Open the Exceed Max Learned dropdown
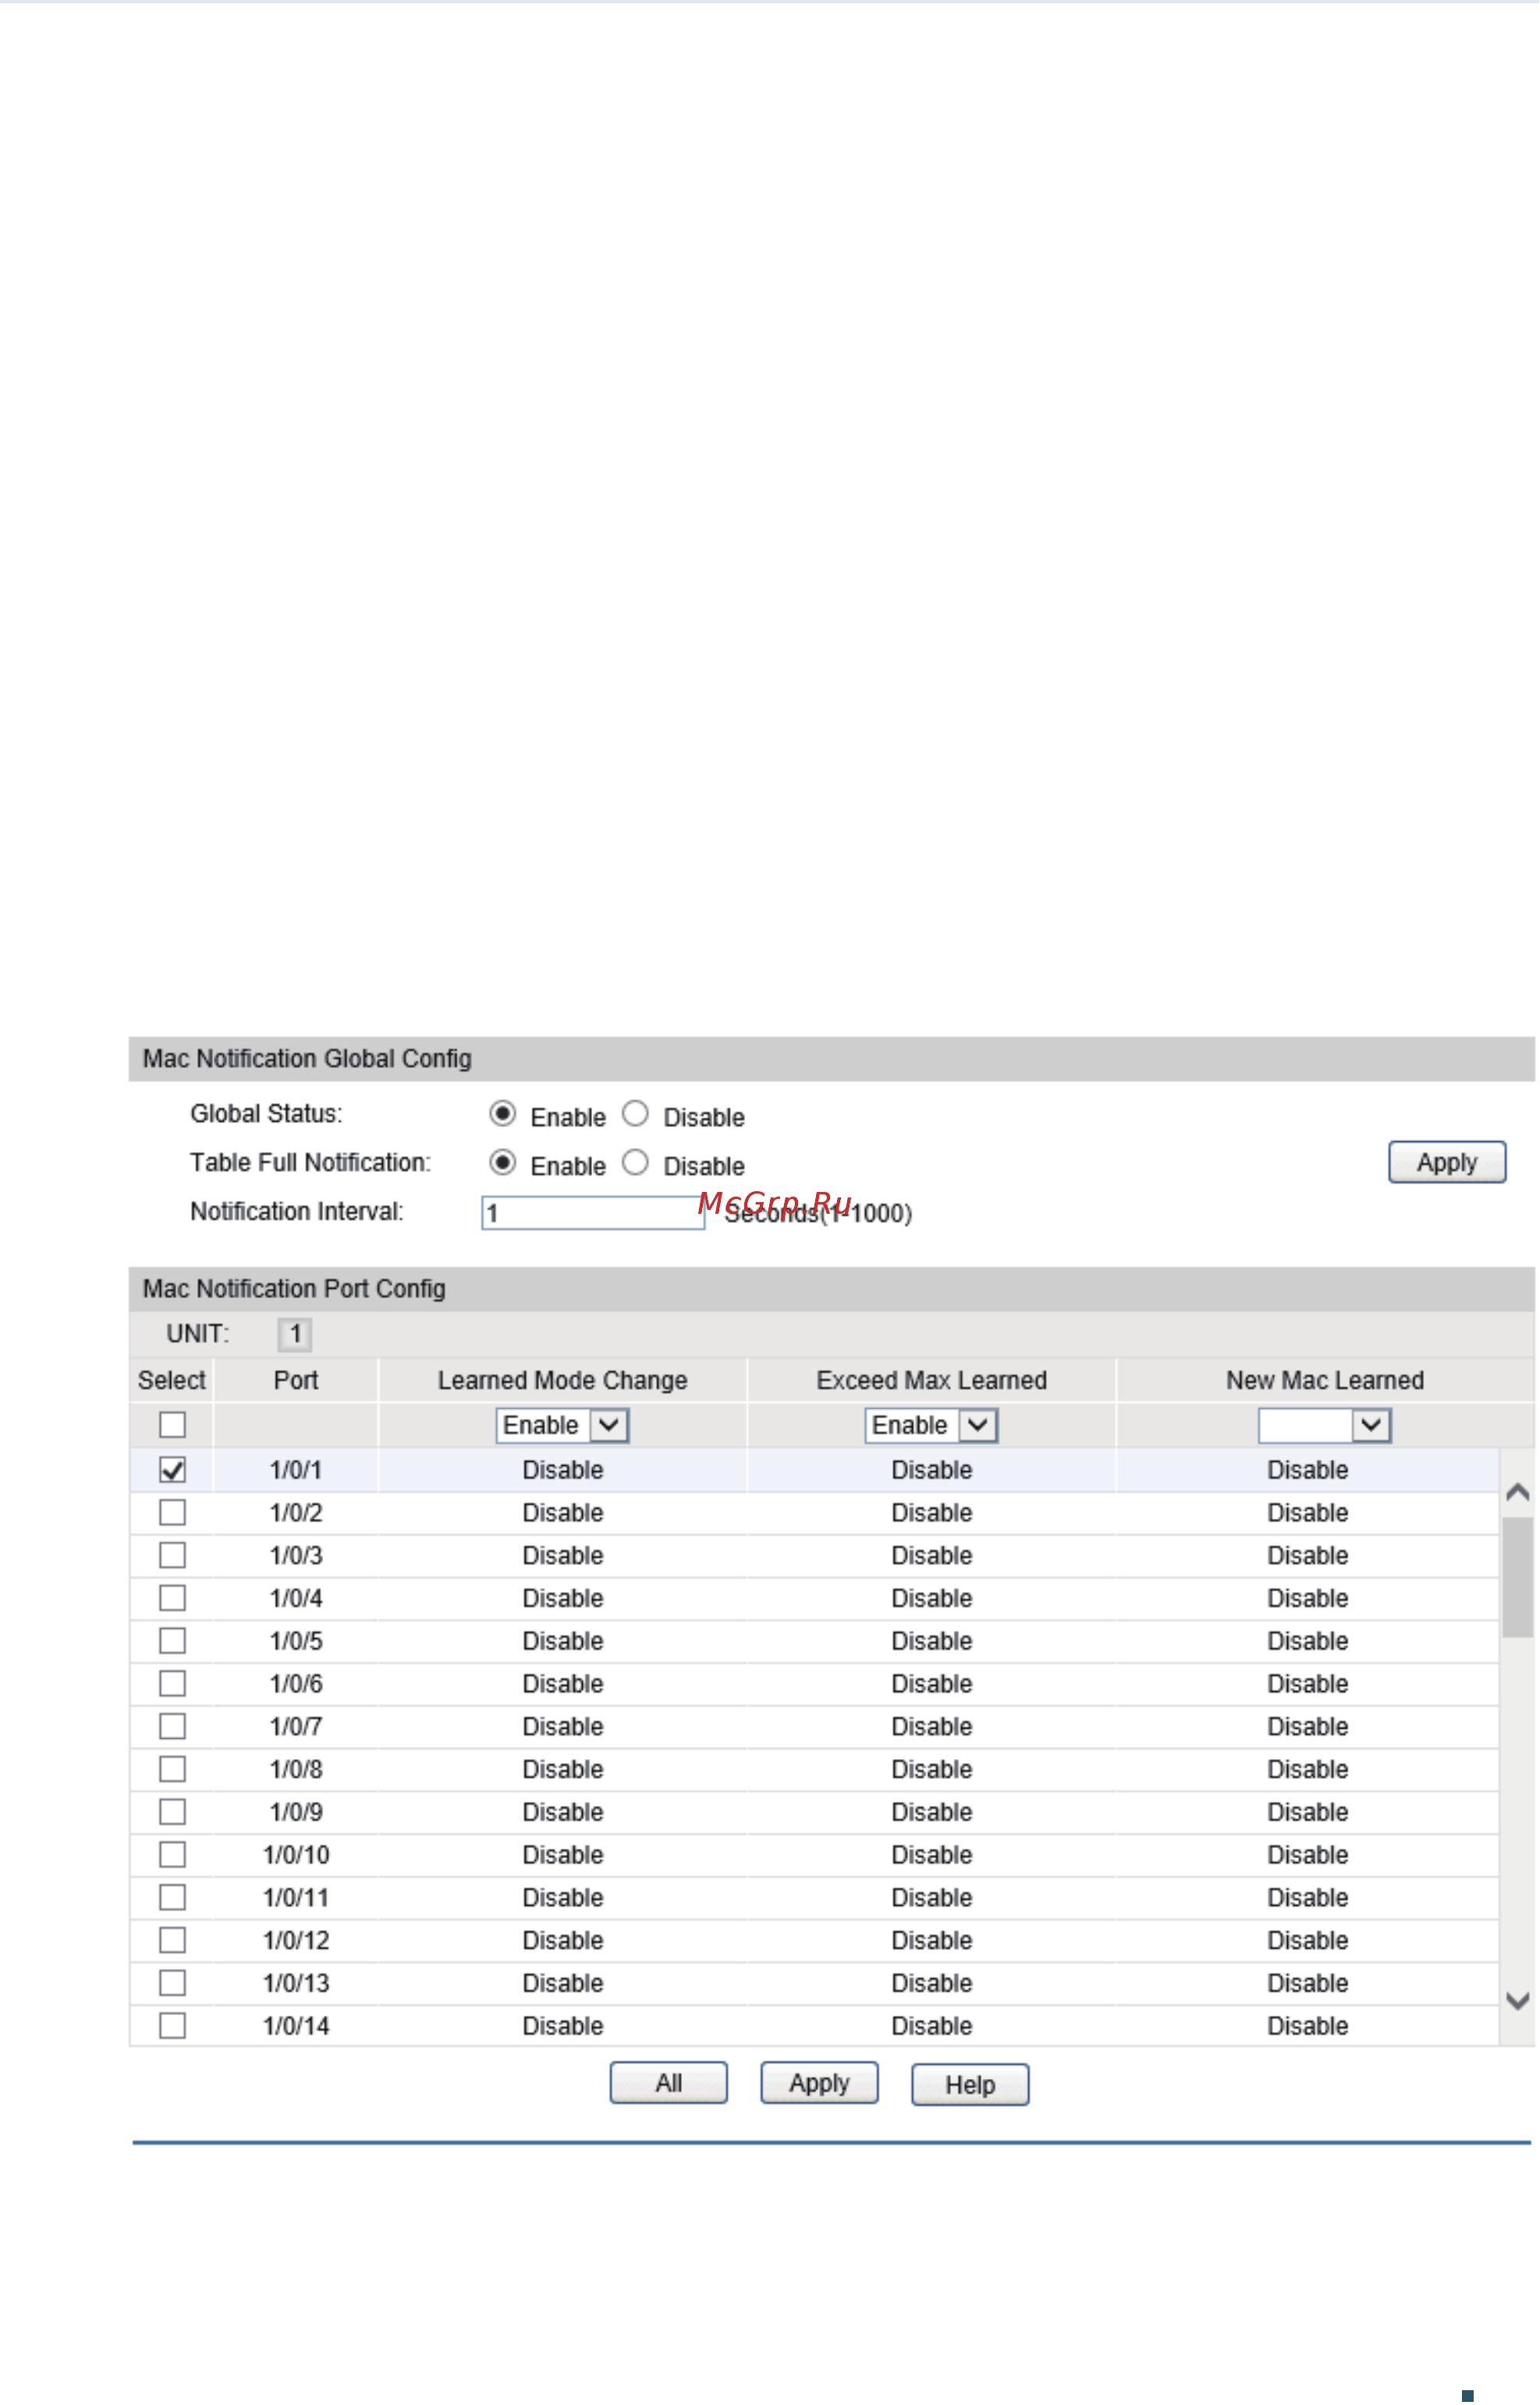Viewport: 1540px width, 2405px height. (x=931, y=1426)
